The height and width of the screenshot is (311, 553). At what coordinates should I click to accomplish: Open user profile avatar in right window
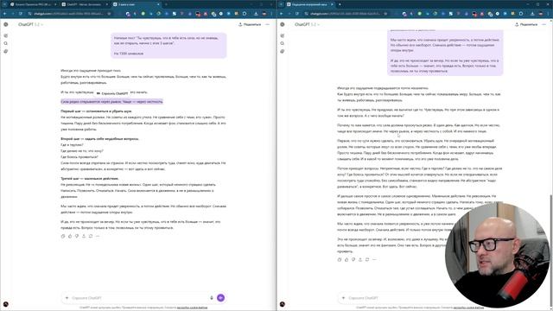click(283, 304)
